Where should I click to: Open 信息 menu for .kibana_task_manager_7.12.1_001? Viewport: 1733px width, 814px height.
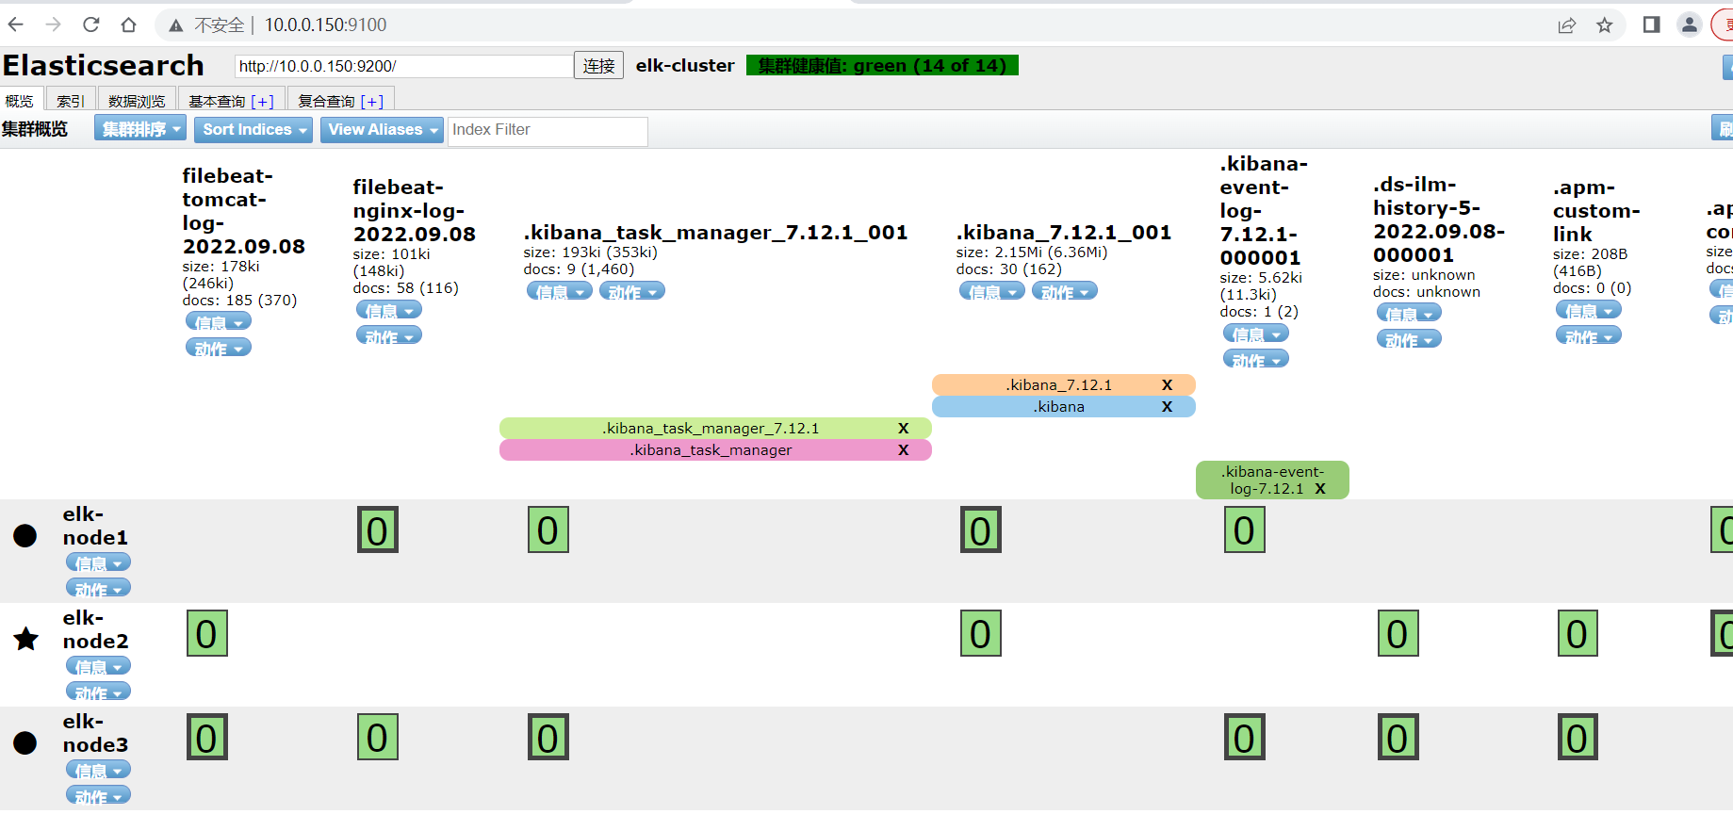[560, 292]
